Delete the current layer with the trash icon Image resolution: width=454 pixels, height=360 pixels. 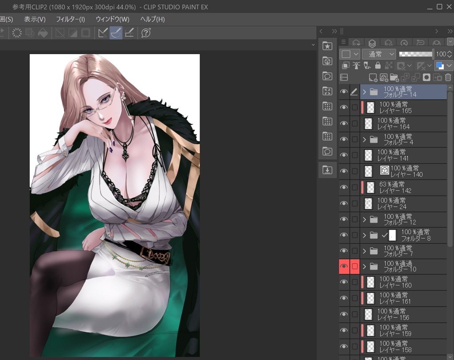(x=448, y=77)
